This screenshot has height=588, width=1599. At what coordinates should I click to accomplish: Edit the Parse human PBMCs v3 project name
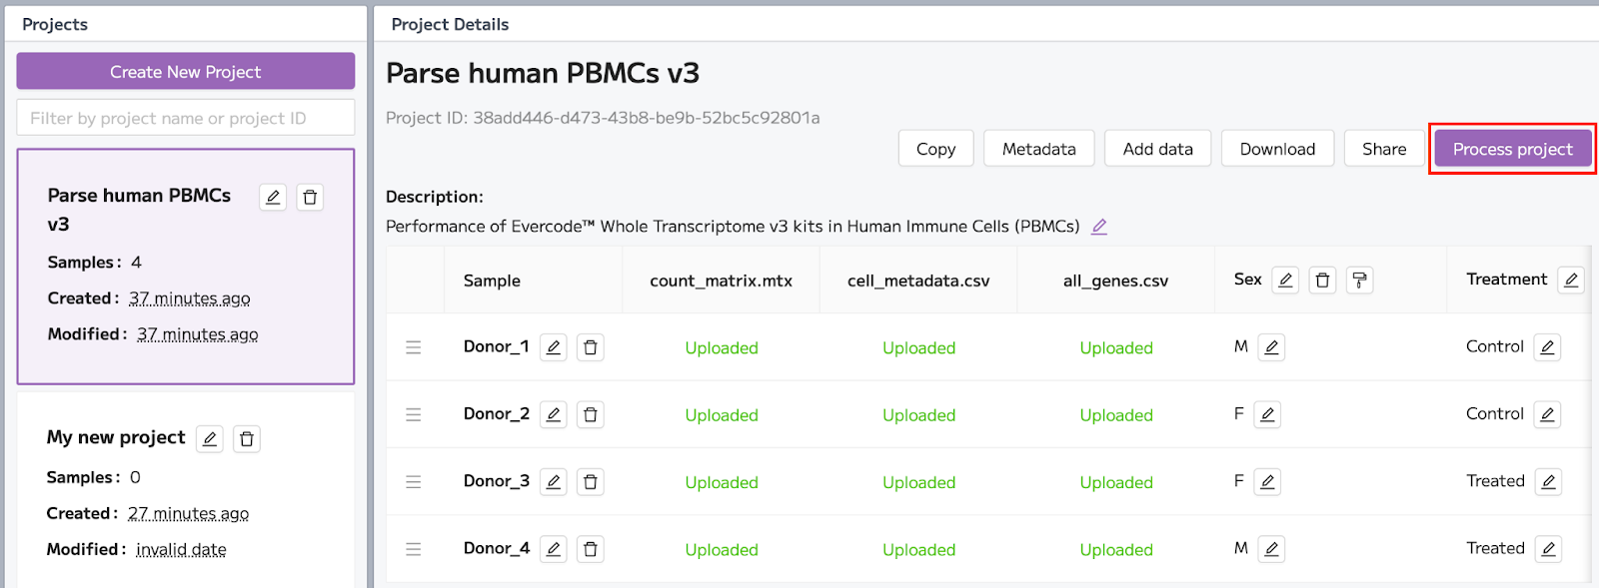point(273,197)
